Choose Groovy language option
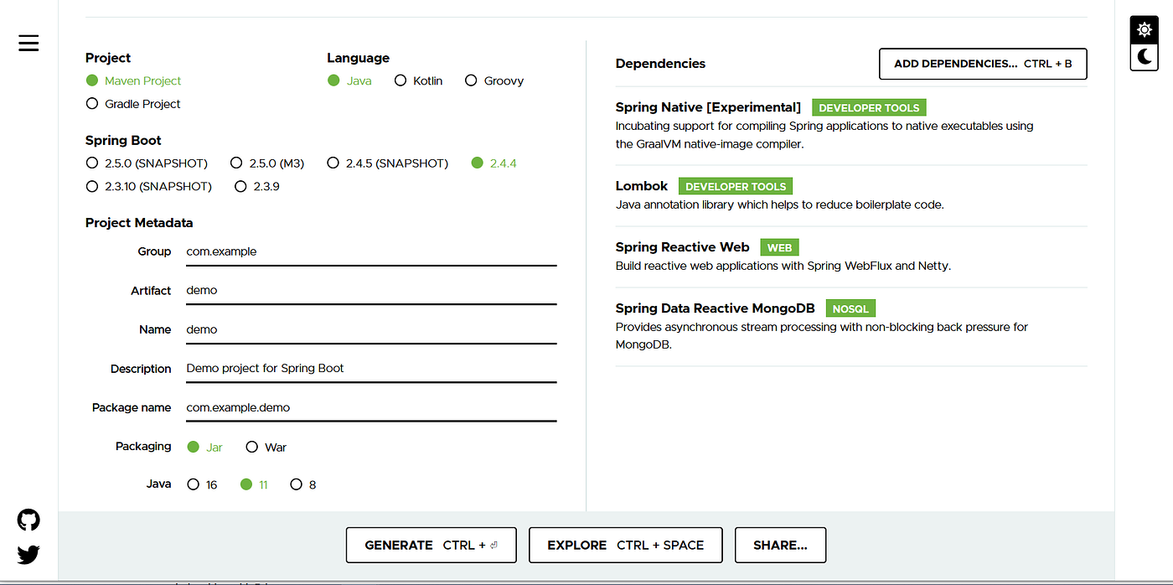 tap(494, 80)
